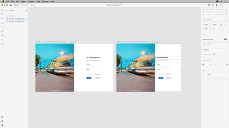Open the Layers panel icon at bottom left

(3, 121)
